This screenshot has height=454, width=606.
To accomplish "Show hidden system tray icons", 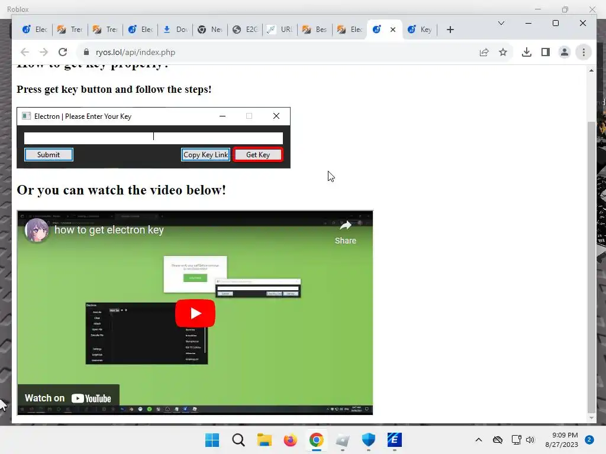I will [x=478, y=440].
